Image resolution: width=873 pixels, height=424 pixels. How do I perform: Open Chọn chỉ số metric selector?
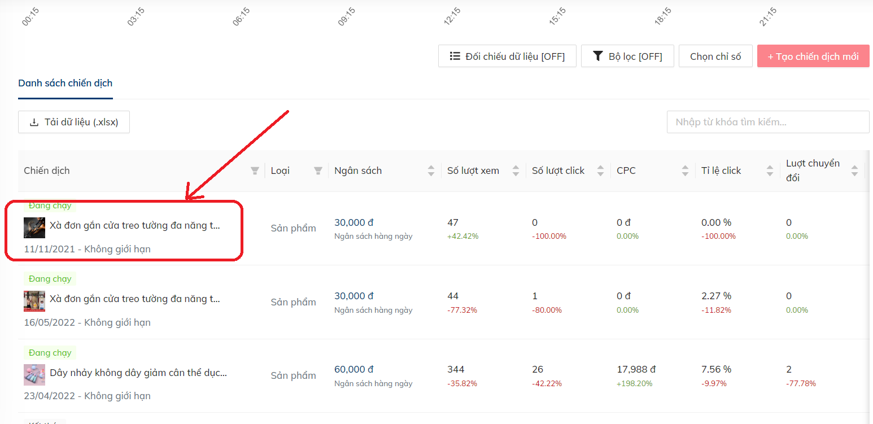click(x=715, y=56)
